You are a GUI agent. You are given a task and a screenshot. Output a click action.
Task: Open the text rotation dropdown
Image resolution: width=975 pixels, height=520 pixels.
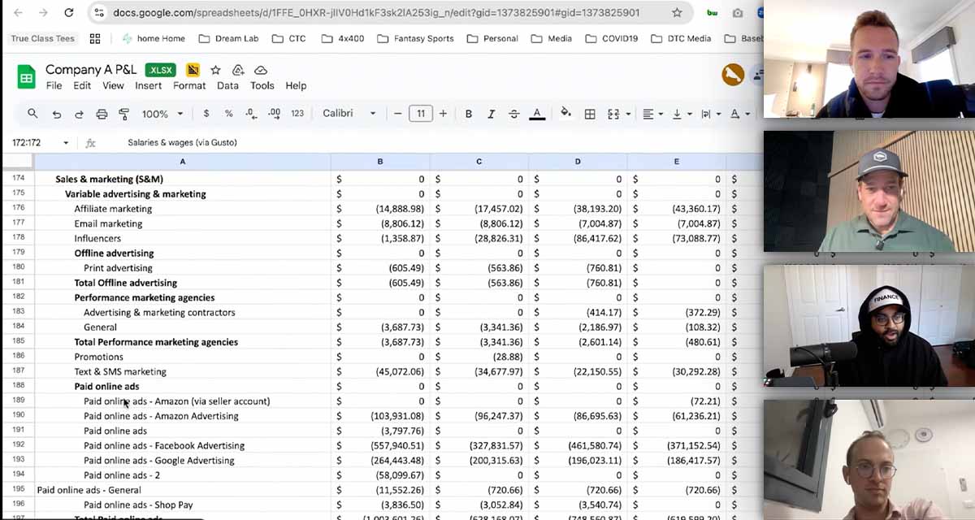[x=739, y=114]
